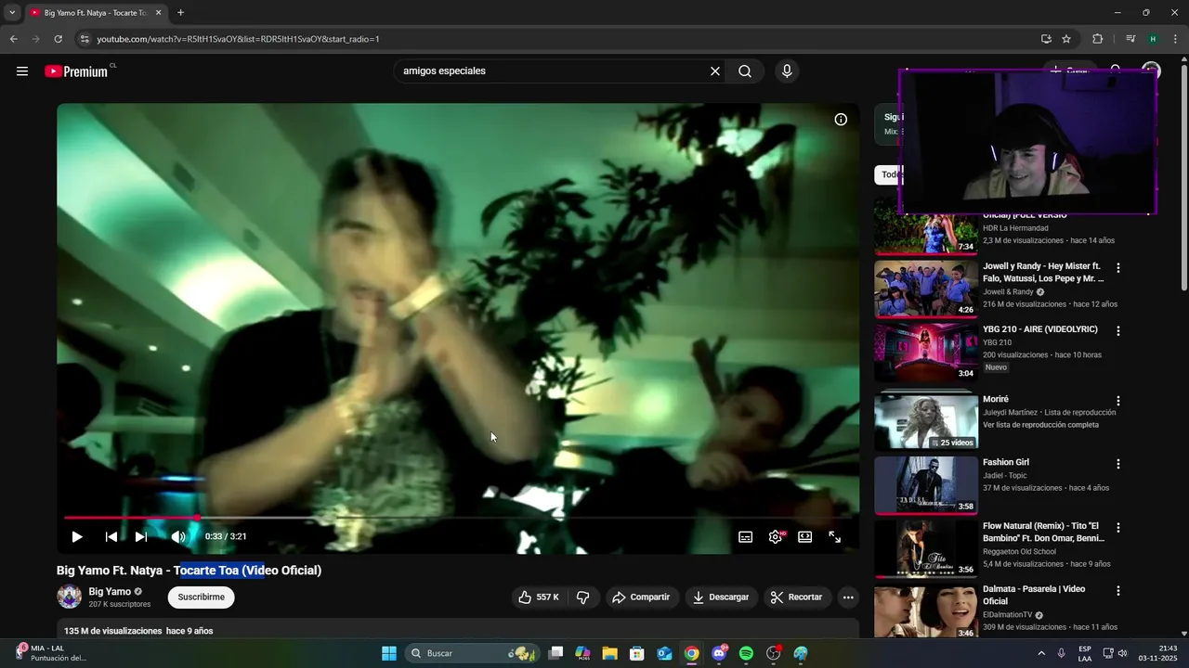Close the Big Yamo browser tab
Image resolution: width=1189 pixels, height=668 pixels.
coord(158,13)
